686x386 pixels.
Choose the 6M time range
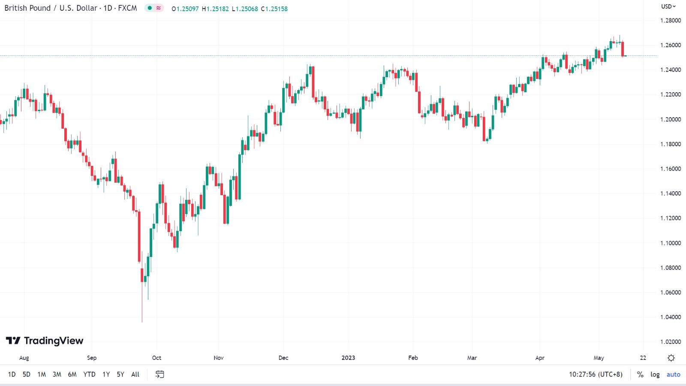(x=72, y=374)
